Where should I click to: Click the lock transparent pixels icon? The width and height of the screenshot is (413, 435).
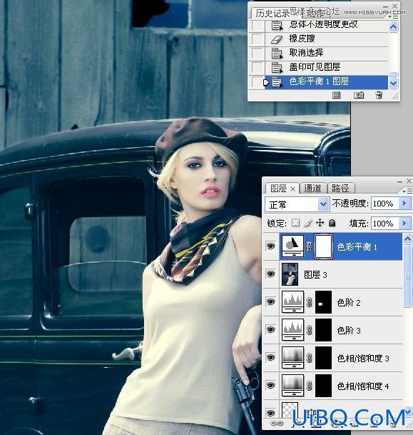pos(296,223)
